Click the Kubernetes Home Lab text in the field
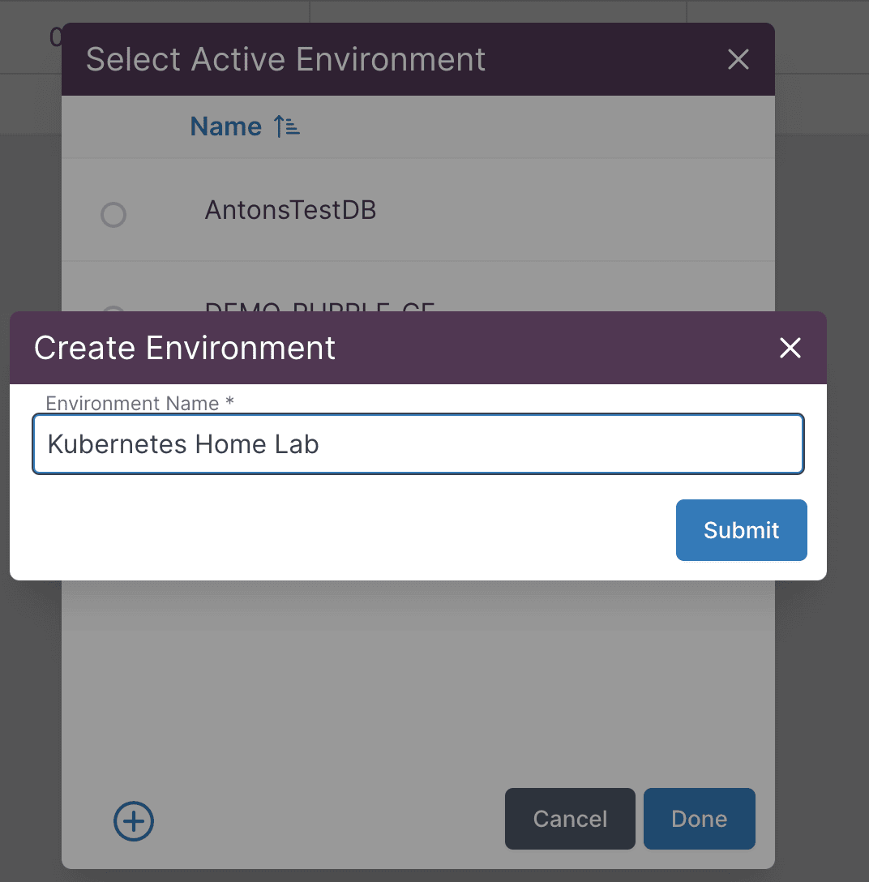Screen dimensions: 869x882 click(x=183, y=444)
